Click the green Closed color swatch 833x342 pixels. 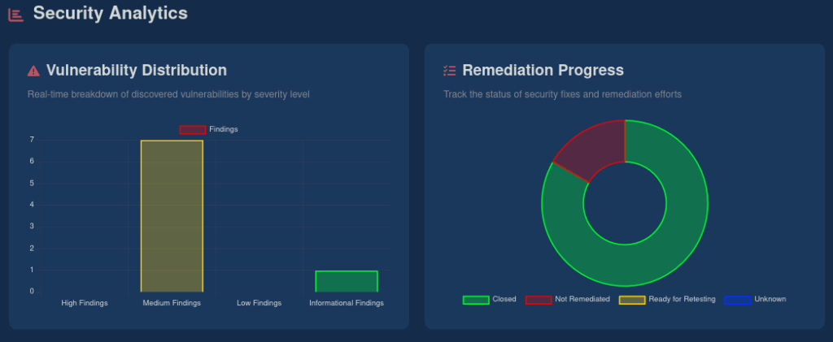point(476,300)
